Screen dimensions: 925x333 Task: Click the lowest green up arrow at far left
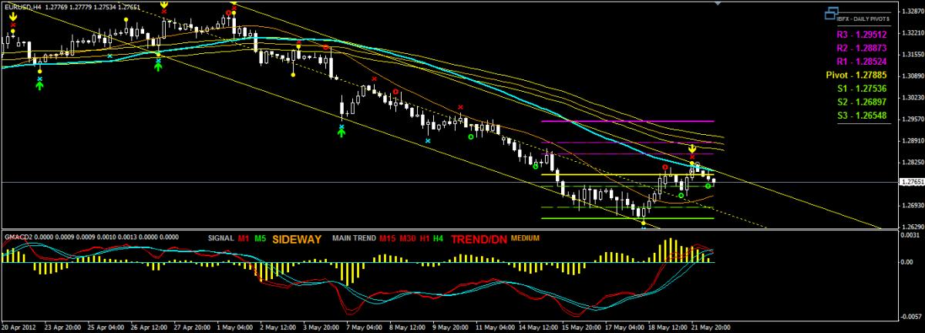pyautogui.click(x=39, y=85)
